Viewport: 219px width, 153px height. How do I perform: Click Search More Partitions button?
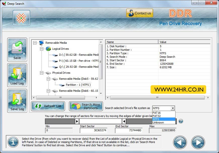click(86, 106)
